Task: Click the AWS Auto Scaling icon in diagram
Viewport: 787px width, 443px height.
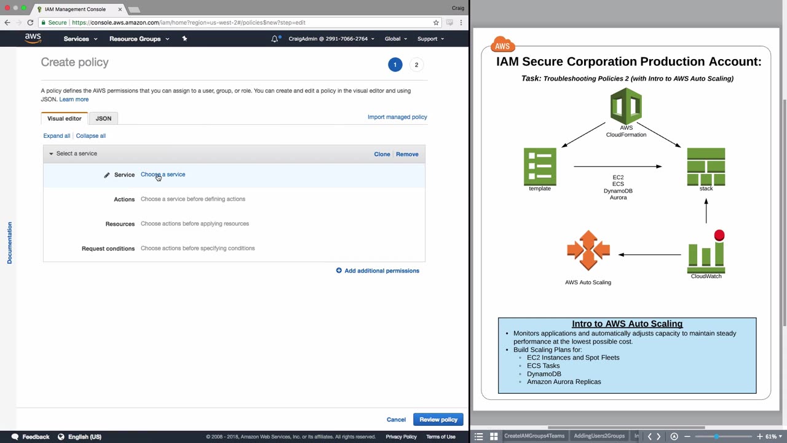Action: [x=588, y=250]
